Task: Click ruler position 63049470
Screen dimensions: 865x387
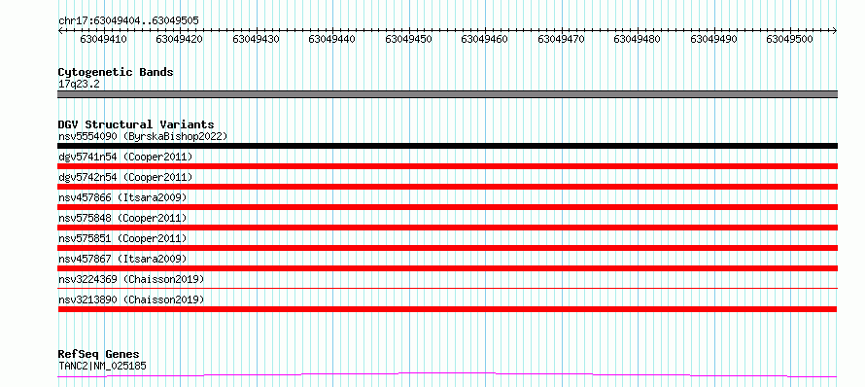Action: [x=561, y=39]
